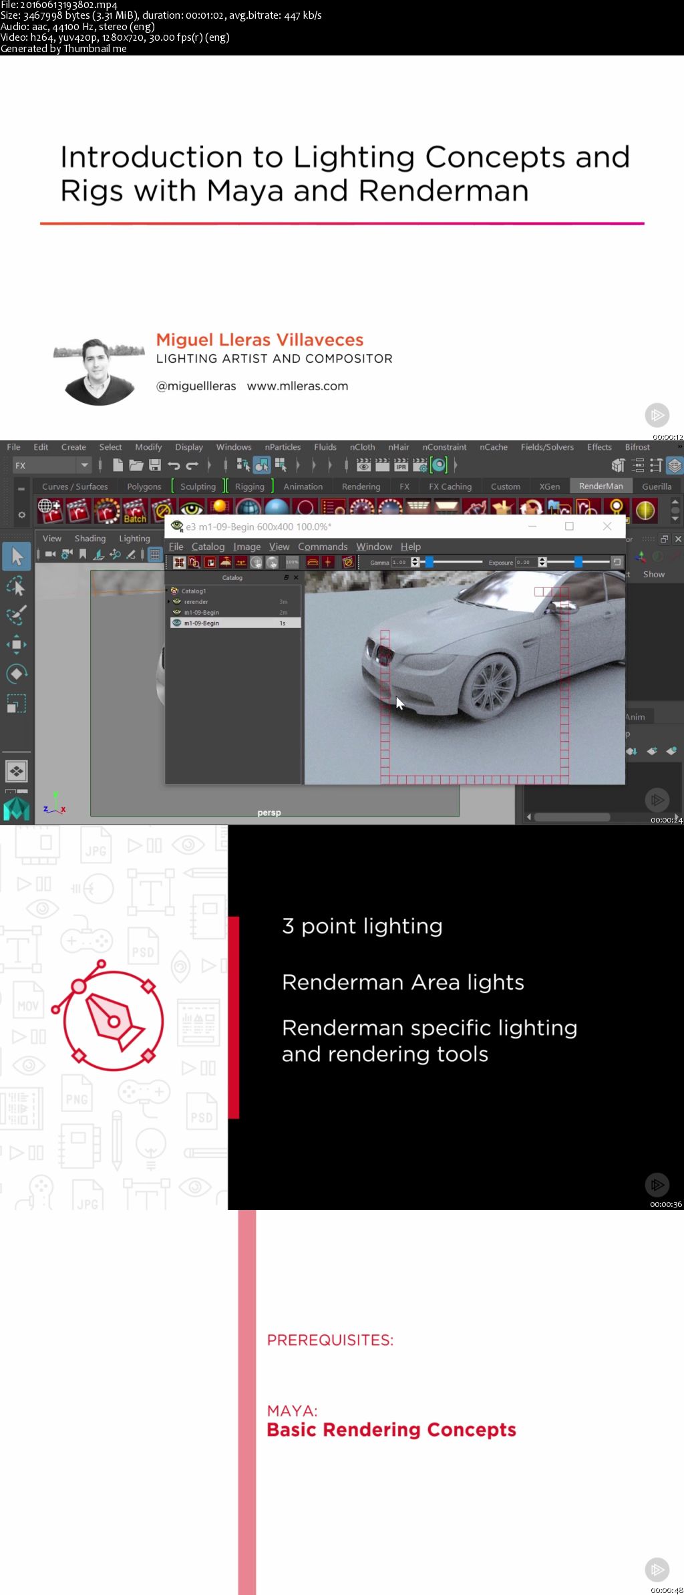Click the image plane icon in viewport toolbar
This screenshot has width=684, height=1595.
(x=99, y=554)
